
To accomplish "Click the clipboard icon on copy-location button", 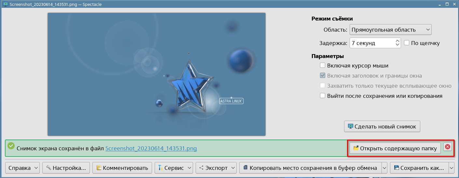I will [x=245, y=168].
